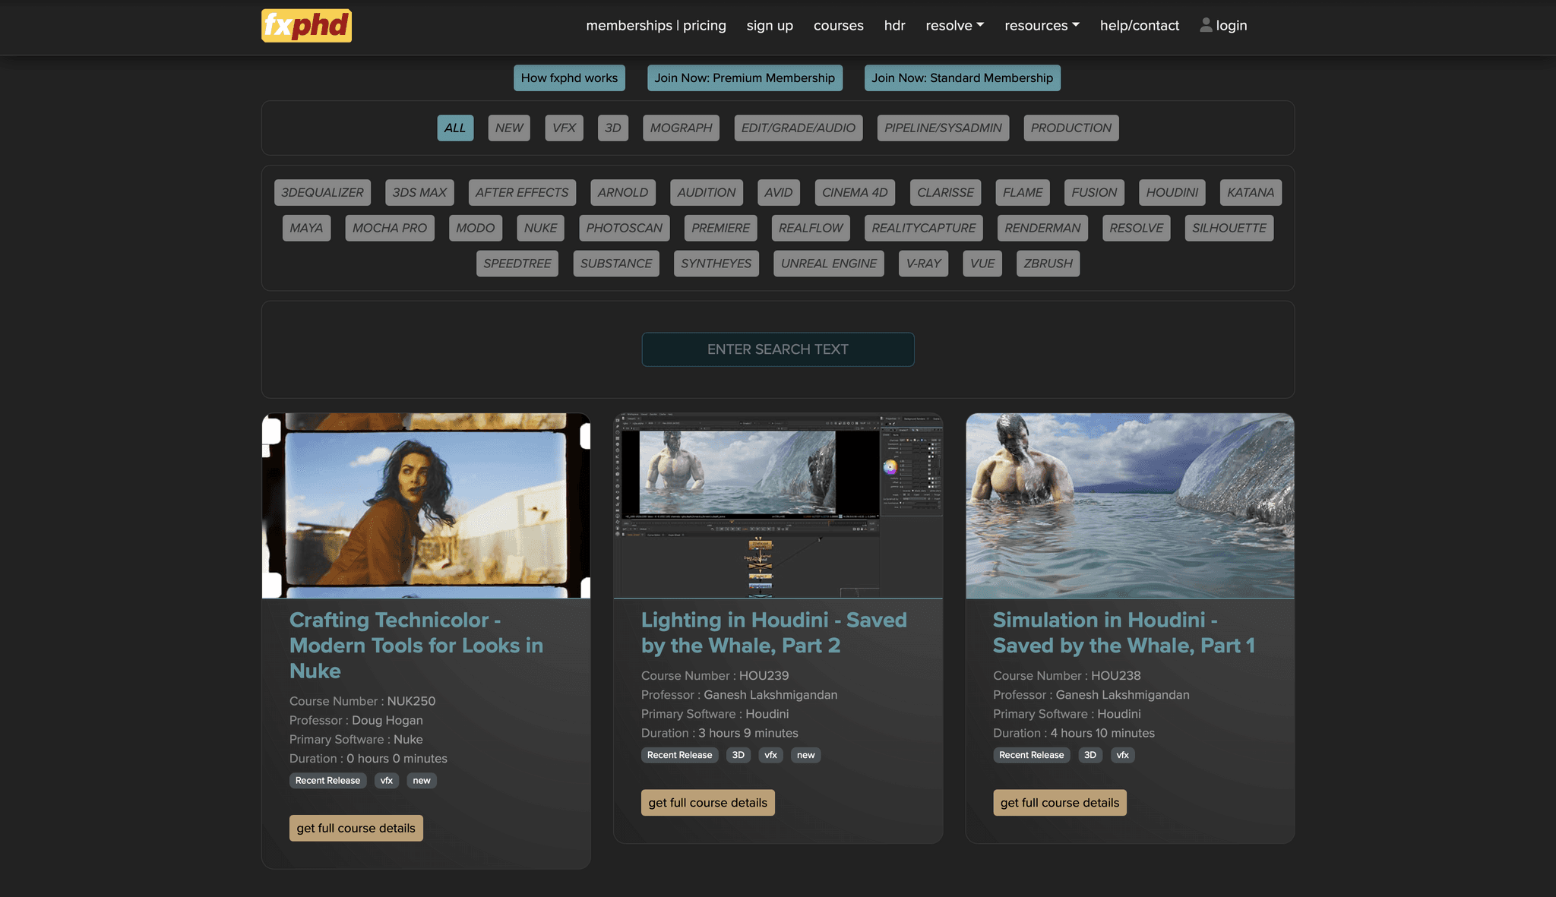
Task: Click Join Now: Standard Membership
Action: point(962,77)
